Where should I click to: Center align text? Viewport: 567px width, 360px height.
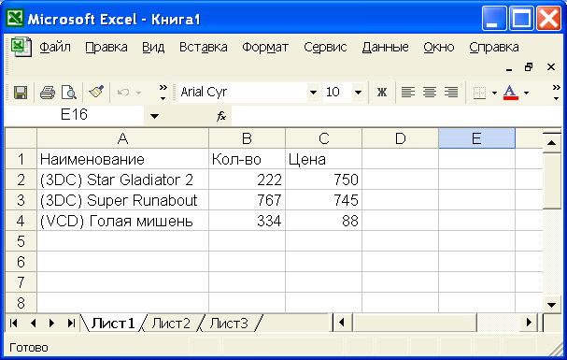coord(430,93)
